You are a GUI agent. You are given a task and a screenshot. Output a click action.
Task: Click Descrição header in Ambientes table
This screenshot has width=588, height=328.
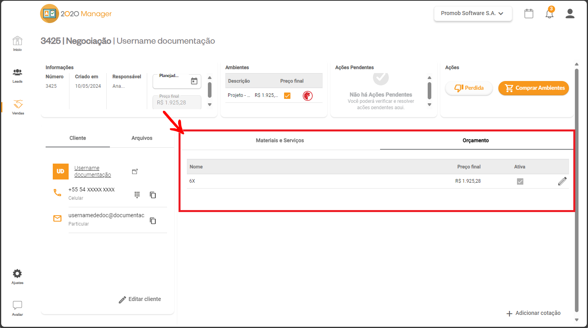[239, 81]
